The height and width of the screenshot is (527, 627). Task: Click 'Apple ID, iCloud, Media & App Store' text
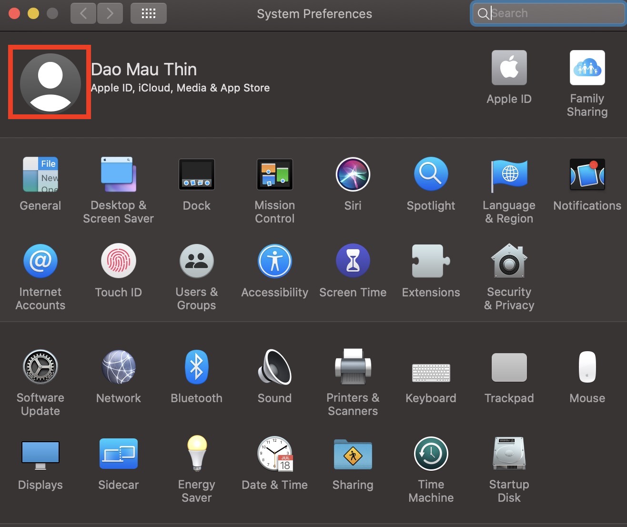tap(180, 88)
